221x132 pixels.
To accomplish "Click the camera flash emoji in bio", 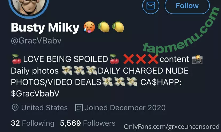I will 197,59.
